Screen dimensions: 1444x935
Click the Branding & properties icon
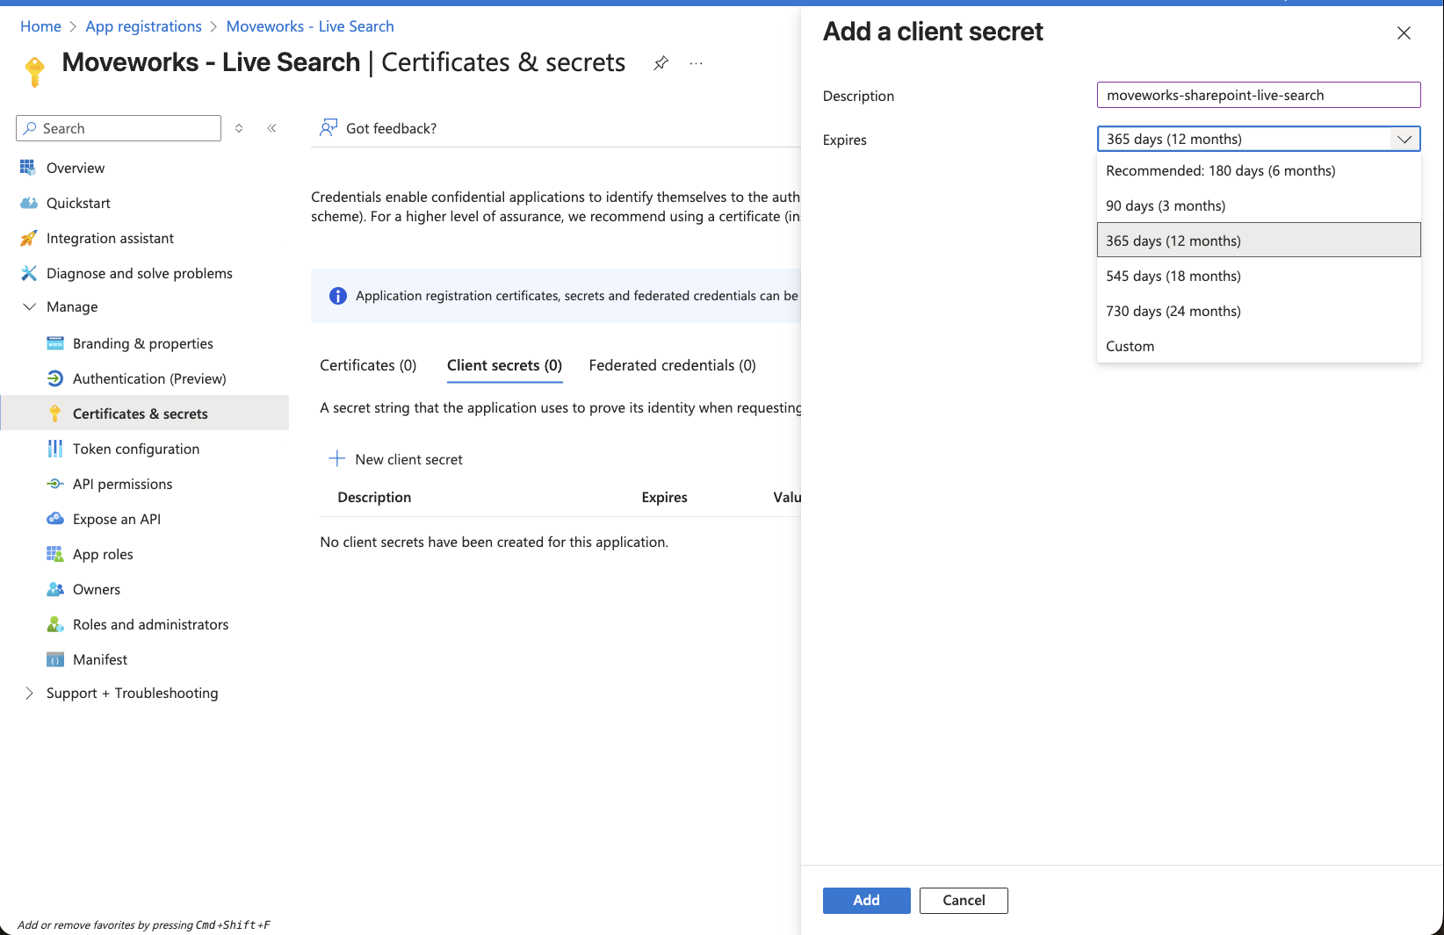tap(54, 343)
